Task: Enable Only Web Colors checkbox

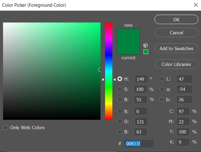Action: [x=5, y=128]
